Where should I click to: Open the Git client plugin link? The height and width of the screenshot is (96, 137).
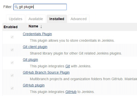(x=35, y=47)
